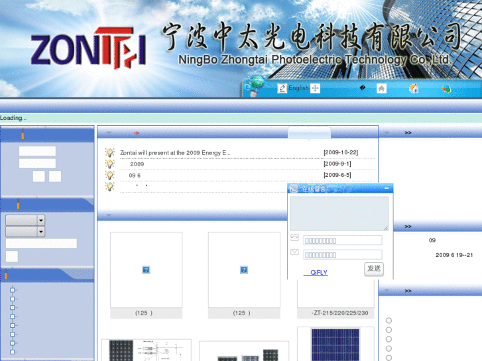Click broken image icon in second (125) product
The width and height of the screenshot is (482, 361).
244,270
